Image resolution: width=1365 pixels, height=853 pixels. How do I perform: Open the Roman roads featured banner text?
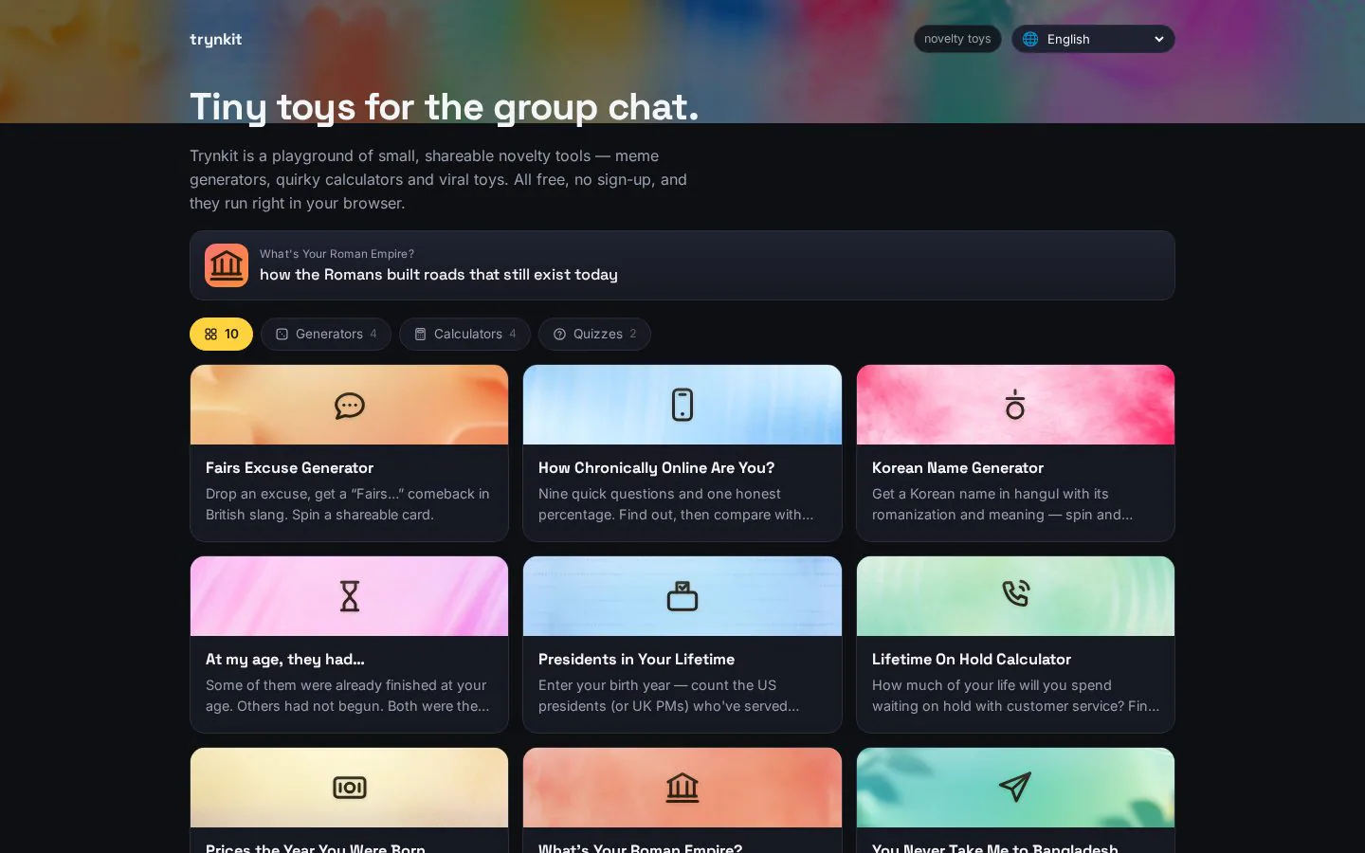point(438,275)
